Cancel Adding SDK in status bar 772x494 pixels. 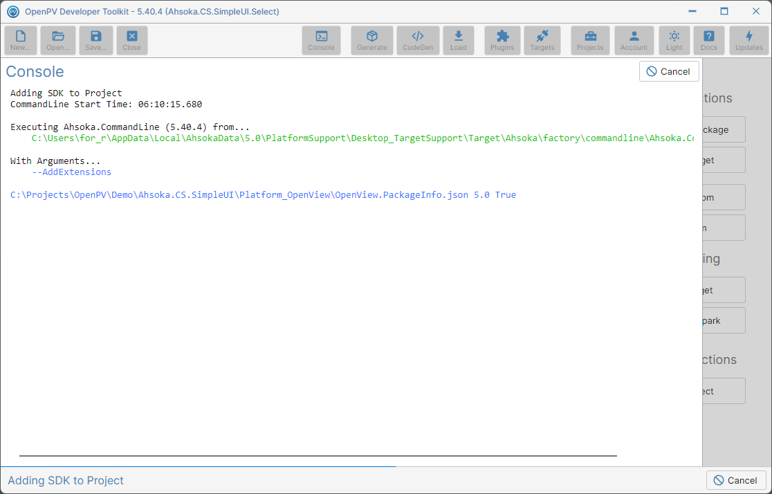[736, 480]
